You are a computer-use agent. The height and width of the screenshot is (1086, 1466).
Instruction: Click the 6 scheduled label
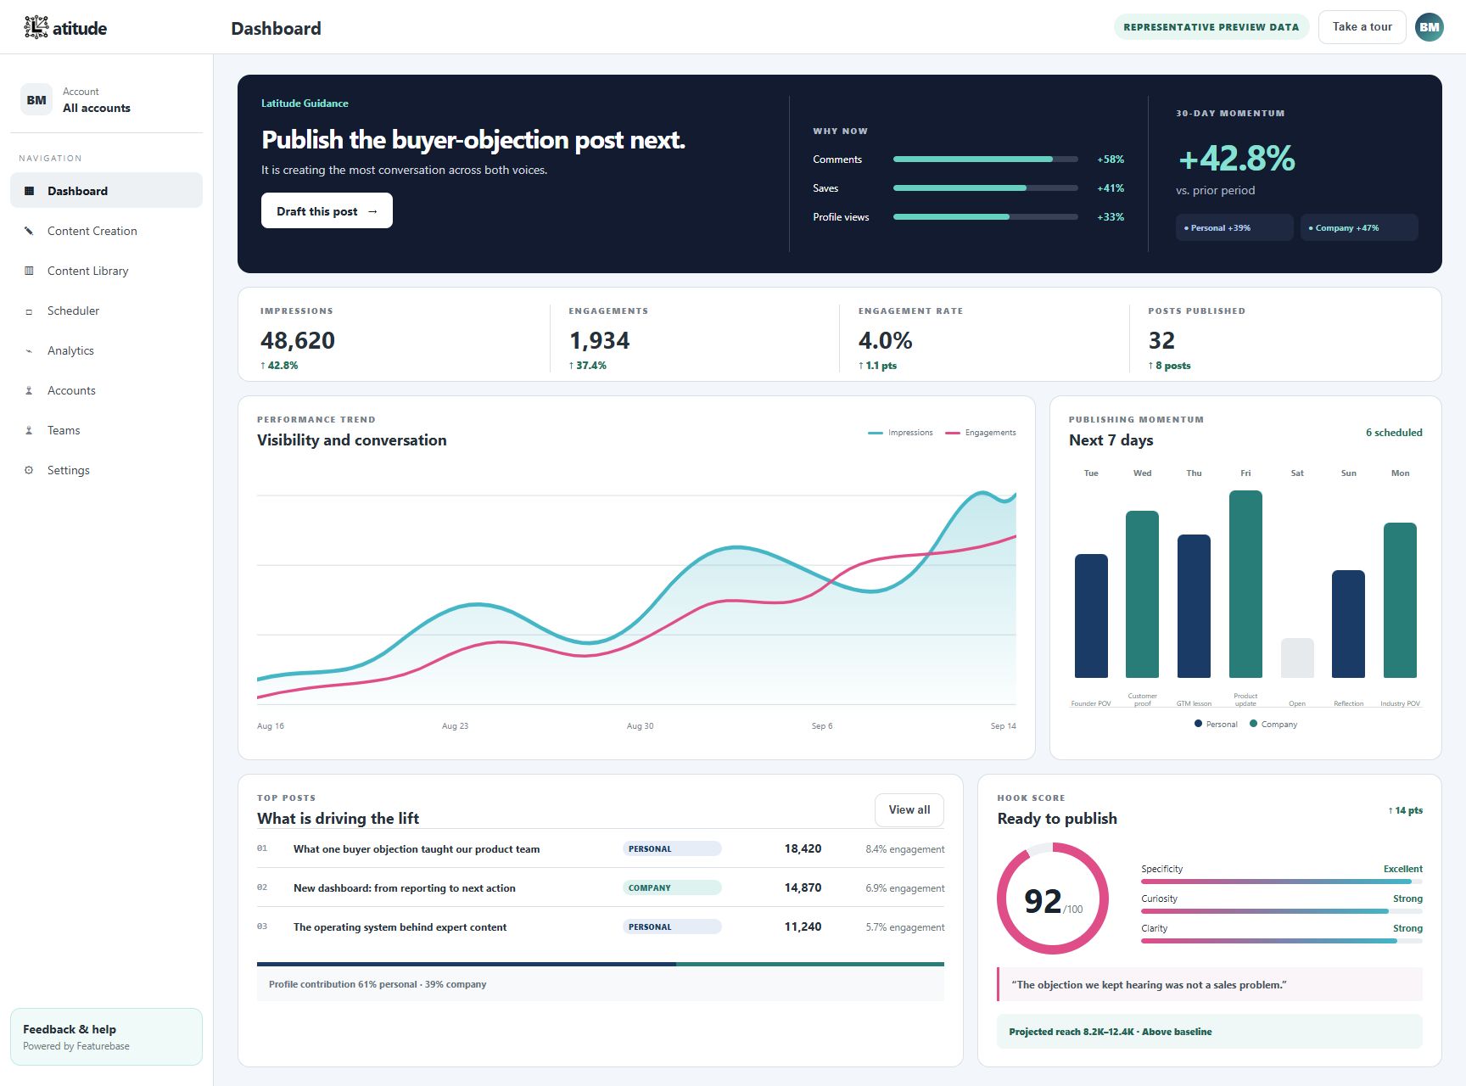pos(1394,433)
